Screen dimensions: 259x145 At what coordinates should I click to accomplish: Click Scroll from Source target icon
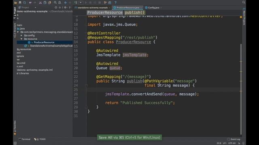point(56,8)
